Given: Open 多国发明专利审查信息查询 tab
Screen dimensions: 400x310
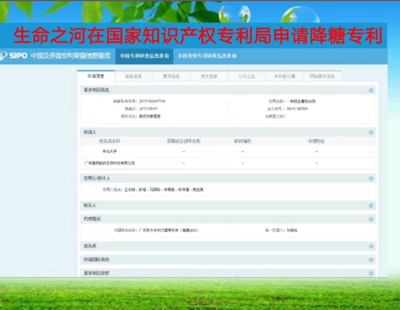Looking at the screenshot, I should [207, 56].
